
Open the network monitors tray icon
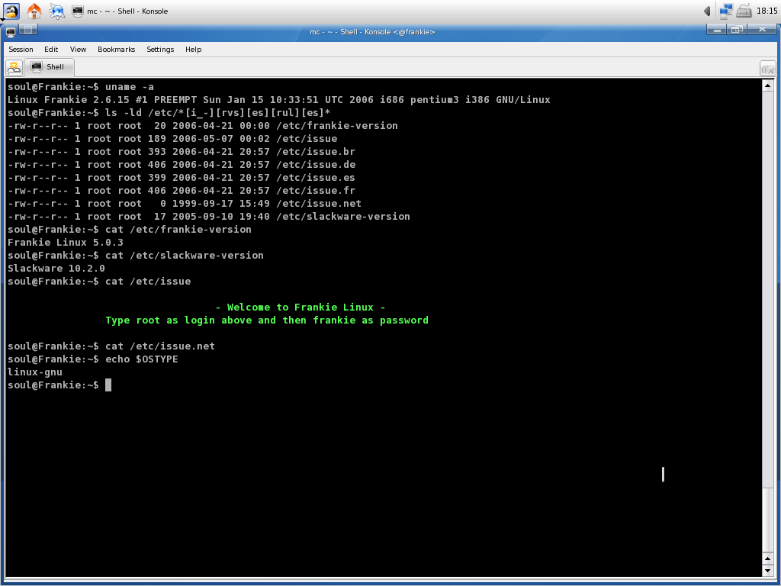click(726, 11)
